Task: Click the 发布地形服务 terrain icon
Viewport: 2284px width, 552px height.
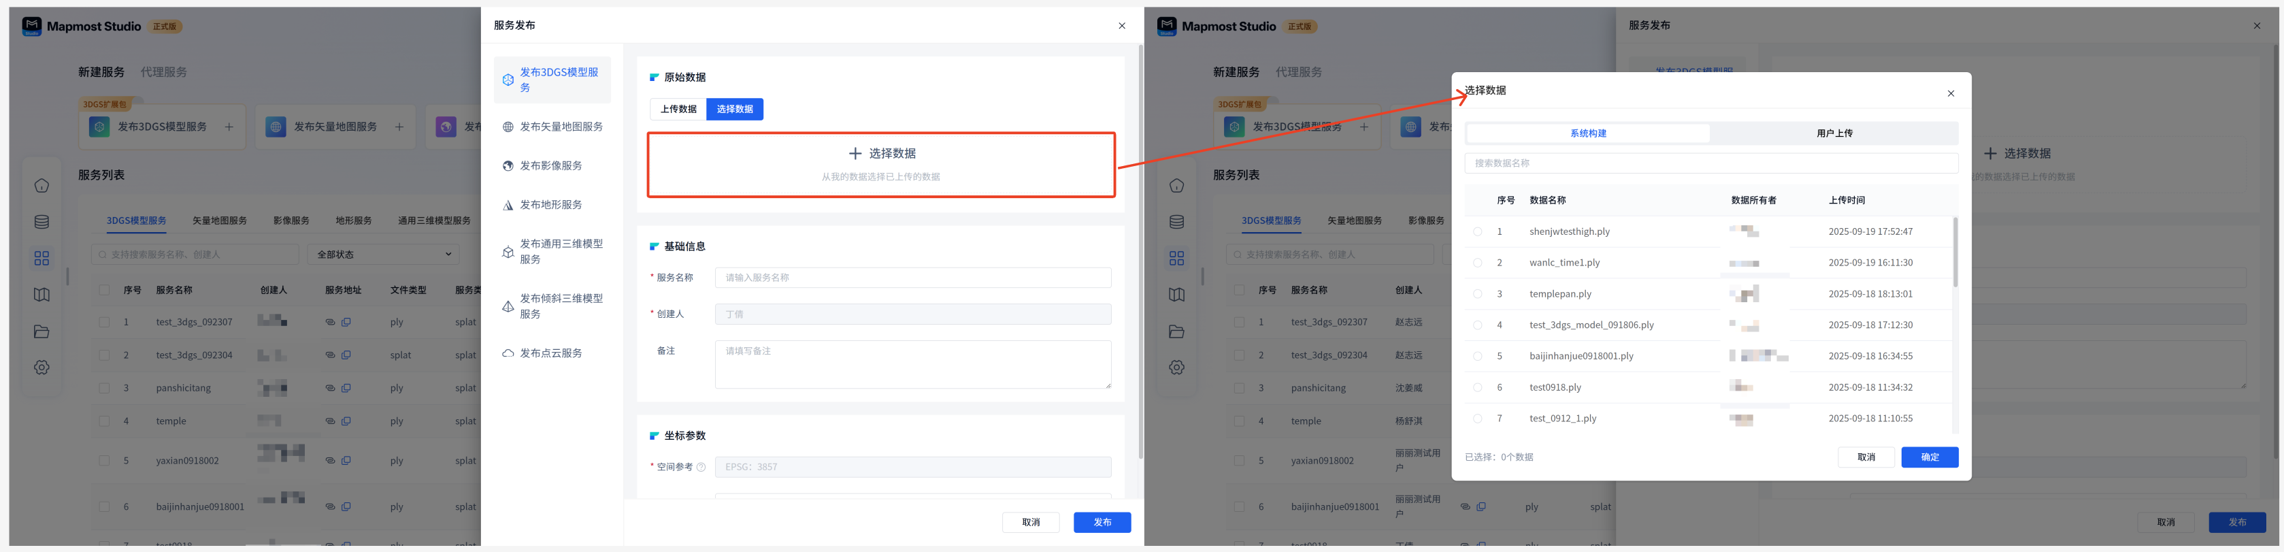Action: pos(508,205)
